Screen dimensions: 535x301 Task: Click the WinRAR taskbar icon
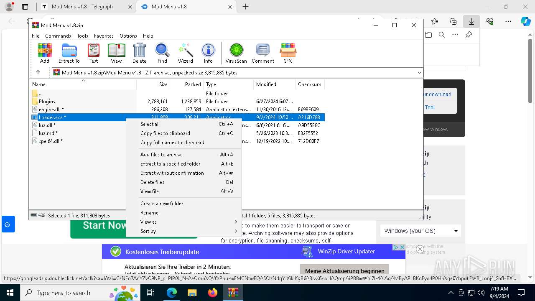click(x=233, y=293)
